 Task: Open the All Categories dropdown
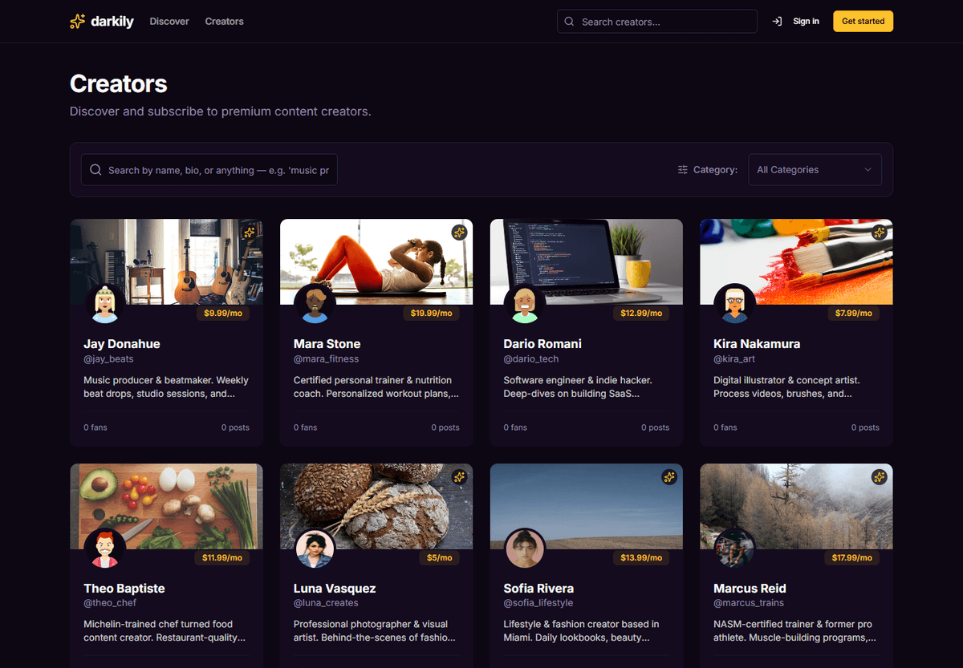(815, 170)
